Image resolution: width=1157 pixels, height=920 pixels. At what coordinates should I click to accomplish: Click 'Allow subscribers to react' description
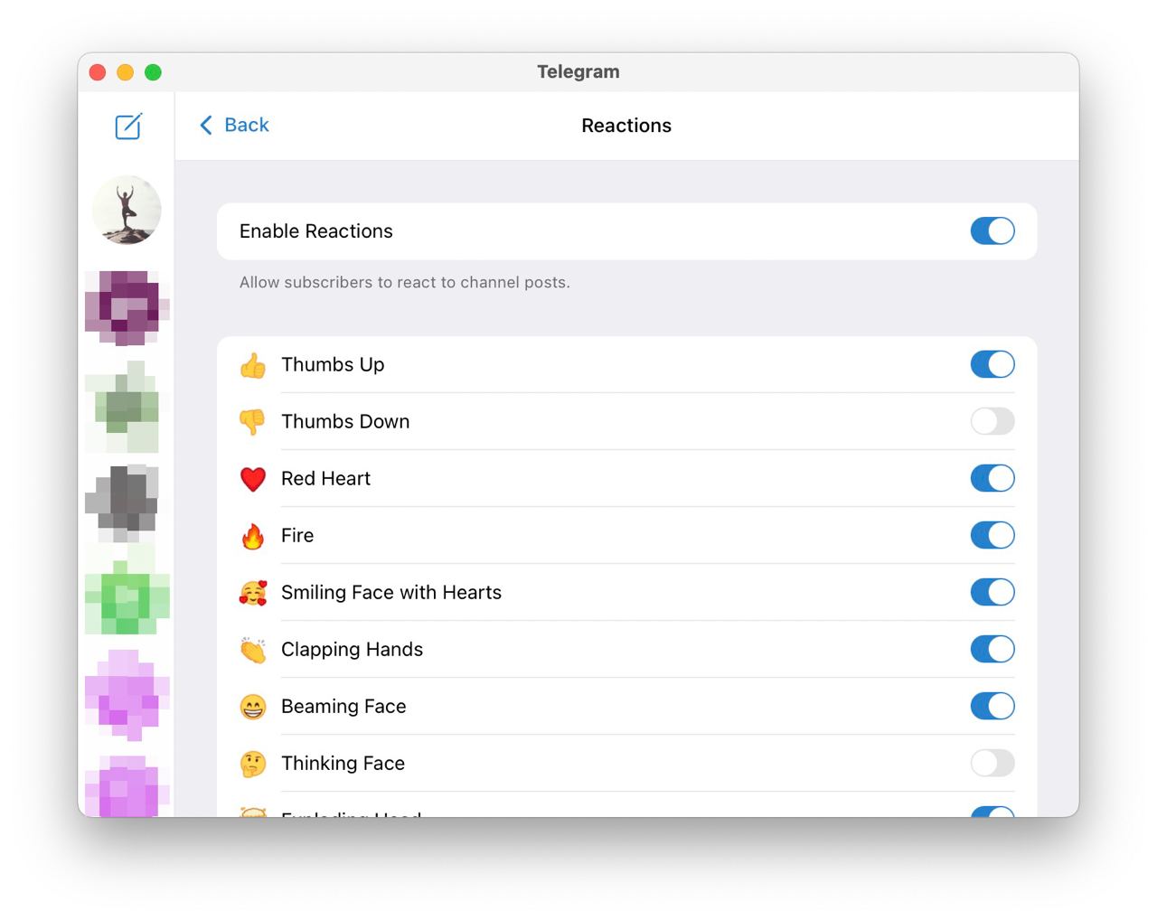(x=405, y=282)
